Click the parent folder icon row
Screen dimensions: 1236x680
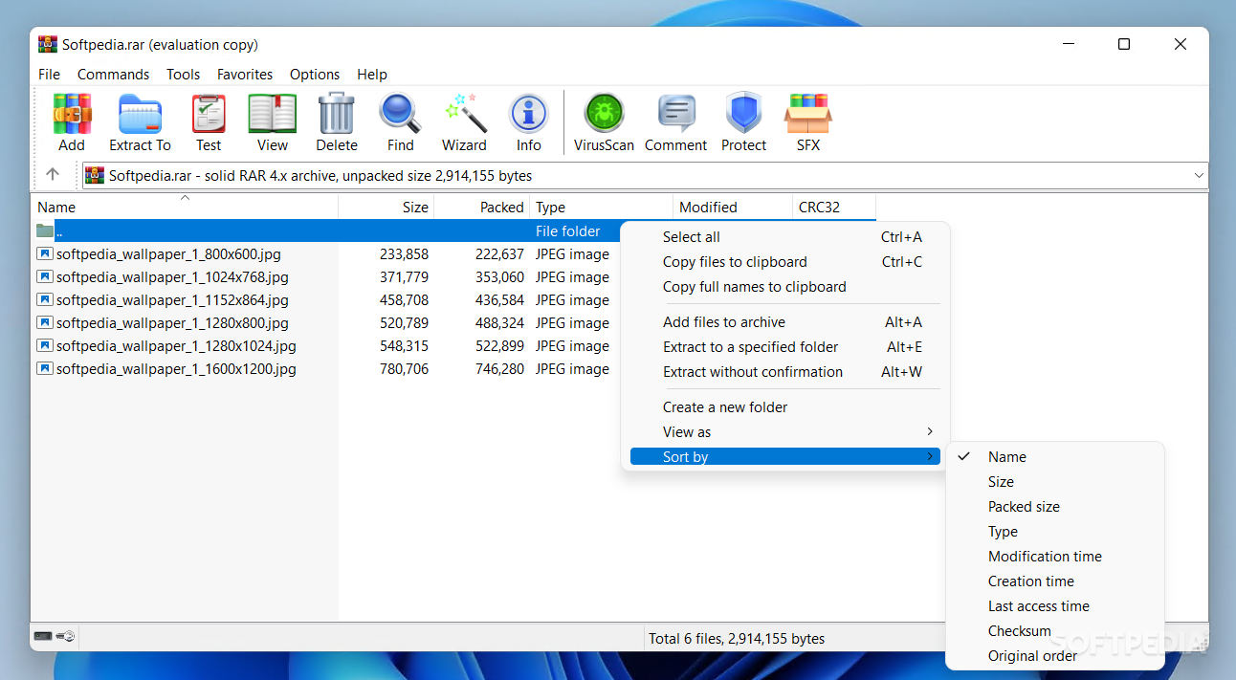click(x=45, y=230)
